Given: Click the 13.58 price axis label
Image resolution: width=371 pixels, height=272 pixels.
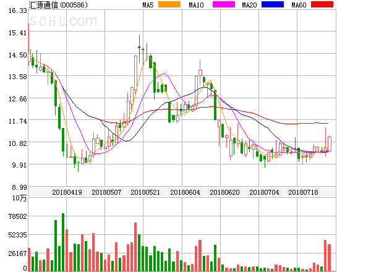Looking at the screenshot, I should coord(18,77).
